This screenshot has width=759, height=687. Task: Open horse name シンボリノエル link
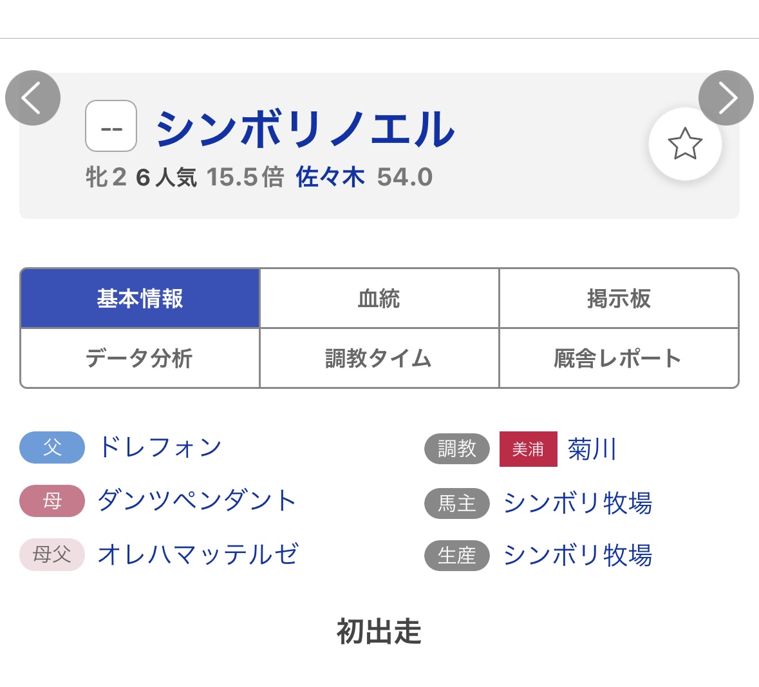[x=305, y=129]
